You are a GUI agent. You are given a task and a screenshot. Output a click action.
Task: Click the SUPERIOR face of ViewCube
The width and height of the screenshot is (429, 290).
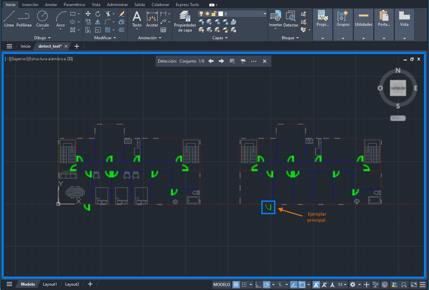398,88
